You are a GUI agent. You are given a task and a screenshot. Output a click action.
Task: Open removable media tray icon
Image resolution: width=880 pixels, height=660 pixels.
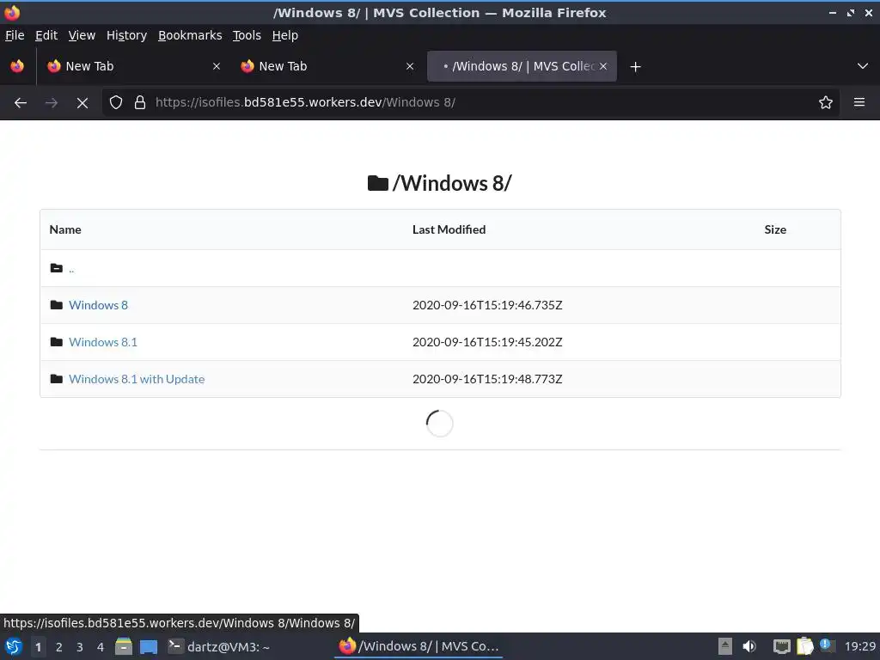(725, 646)
